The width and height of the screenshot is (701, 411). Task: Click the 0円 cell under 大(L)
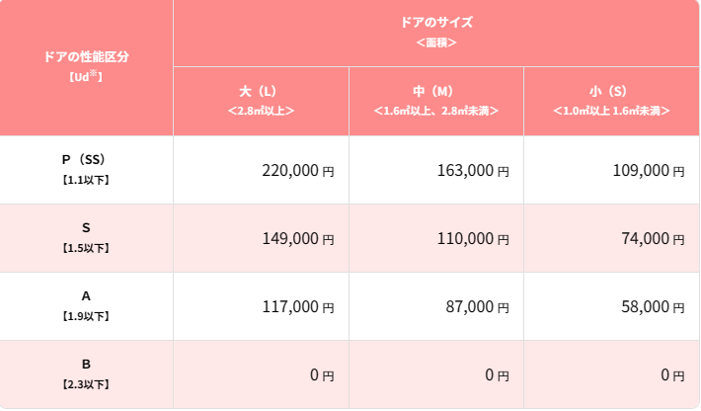(261, 374)
